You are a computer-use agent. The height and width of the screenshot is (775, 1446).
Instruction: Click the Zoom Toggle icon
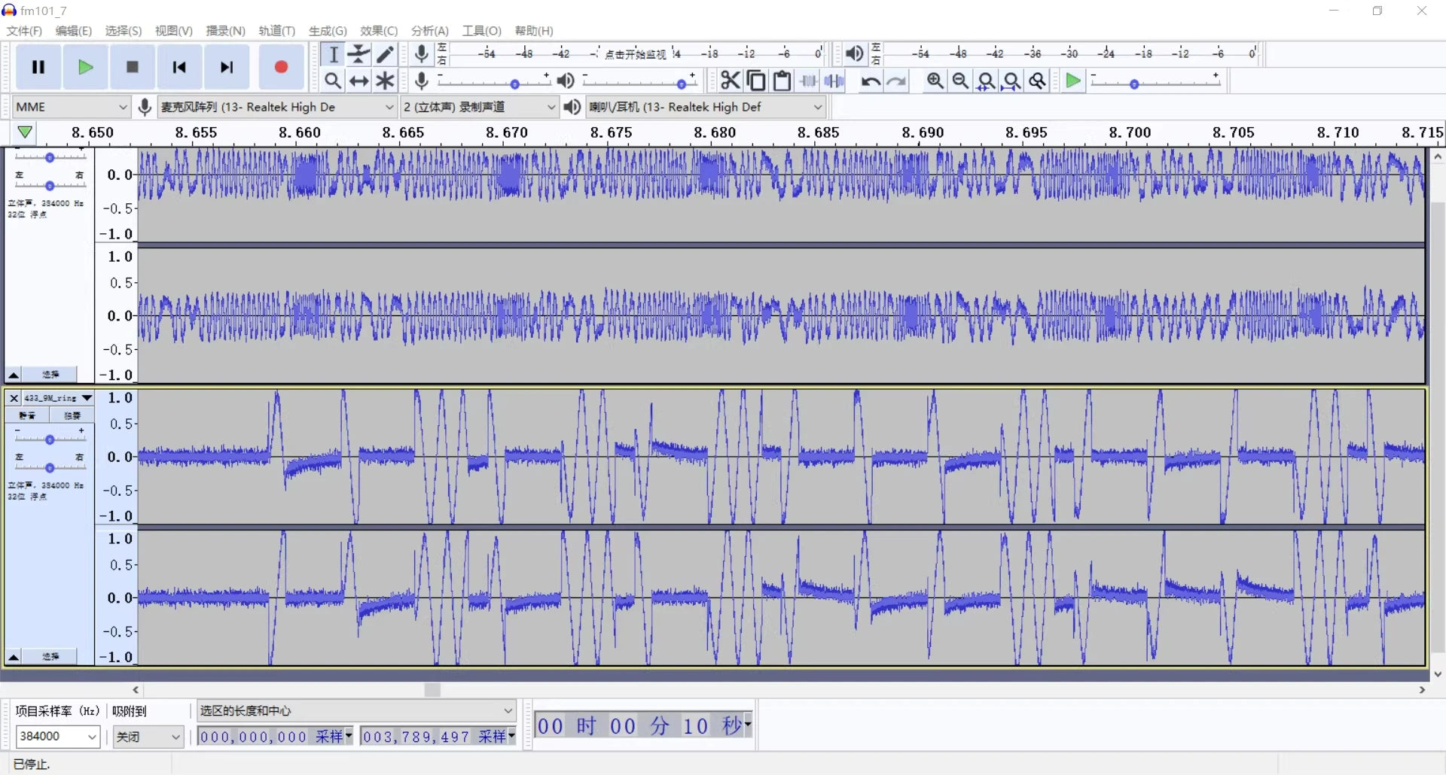coord(1038,81)
